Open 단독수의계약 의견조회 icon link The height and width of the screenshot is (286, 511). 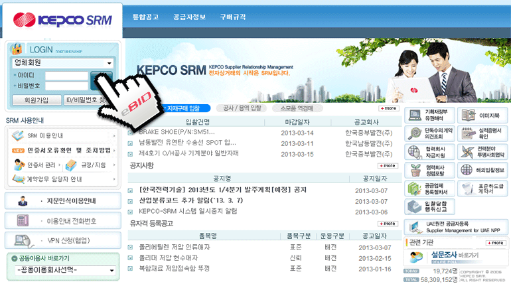point(429,133)
